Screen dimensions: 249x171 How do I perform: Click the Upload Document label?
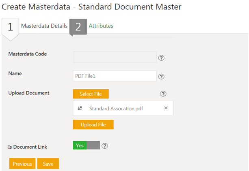click(29, 93)
